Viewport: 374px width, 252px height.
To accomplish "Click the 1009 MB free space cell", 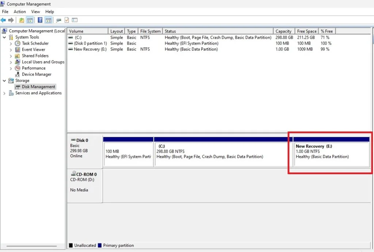I will click(305, 49).
